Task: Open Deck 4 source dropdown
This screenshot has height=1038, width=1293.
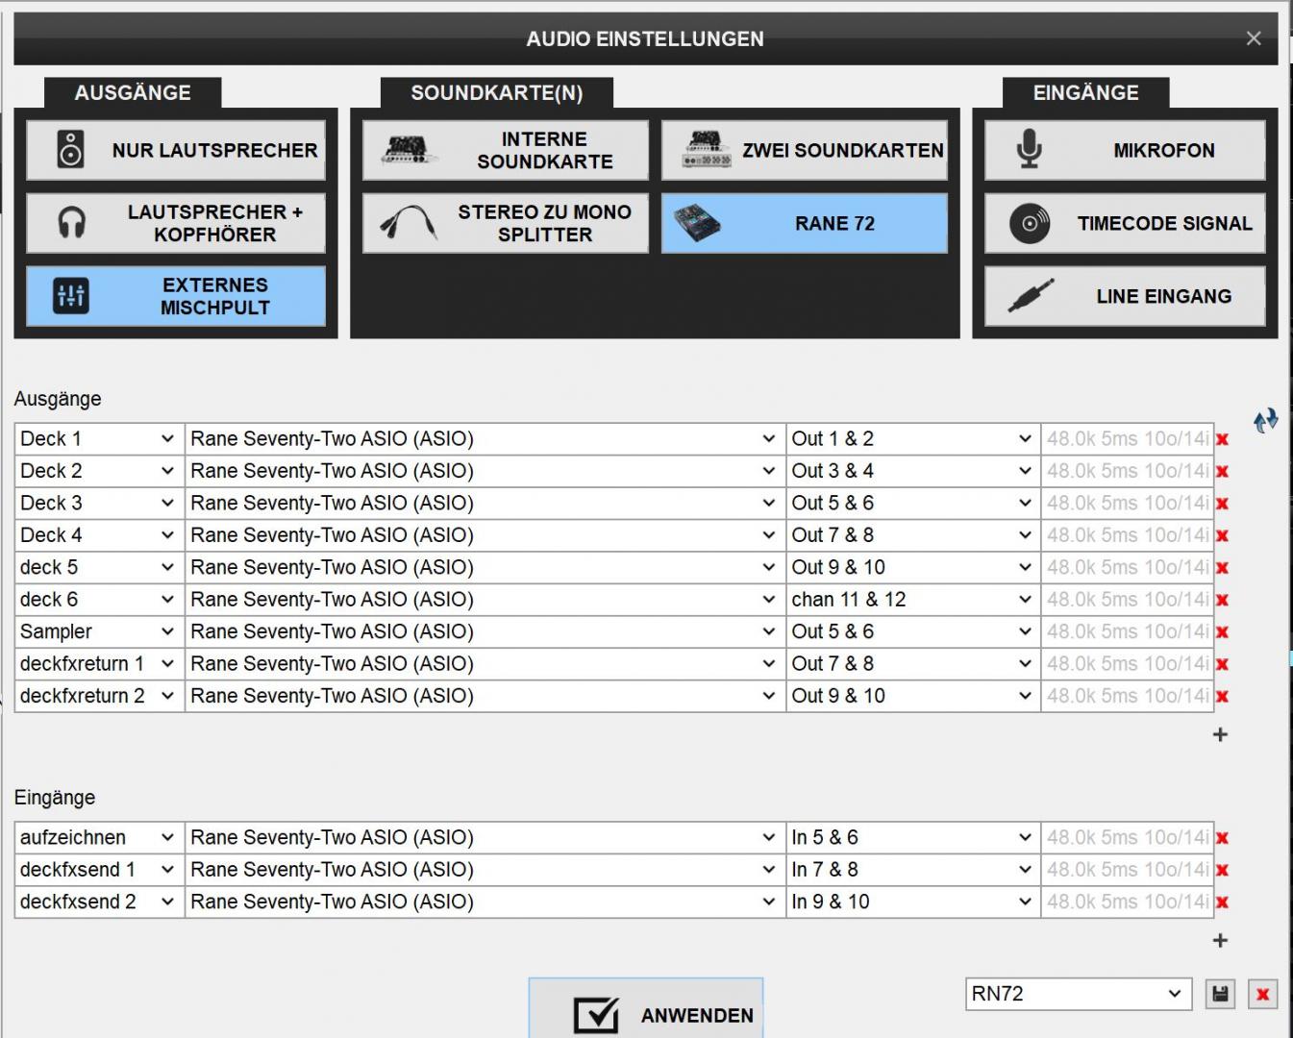Action: pyautogui.click(x=99, y=535)
